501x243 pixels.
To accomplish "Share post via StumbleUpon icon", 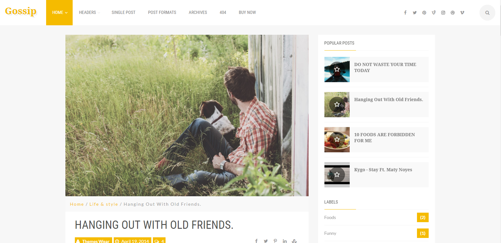I will tap(294, 241).
